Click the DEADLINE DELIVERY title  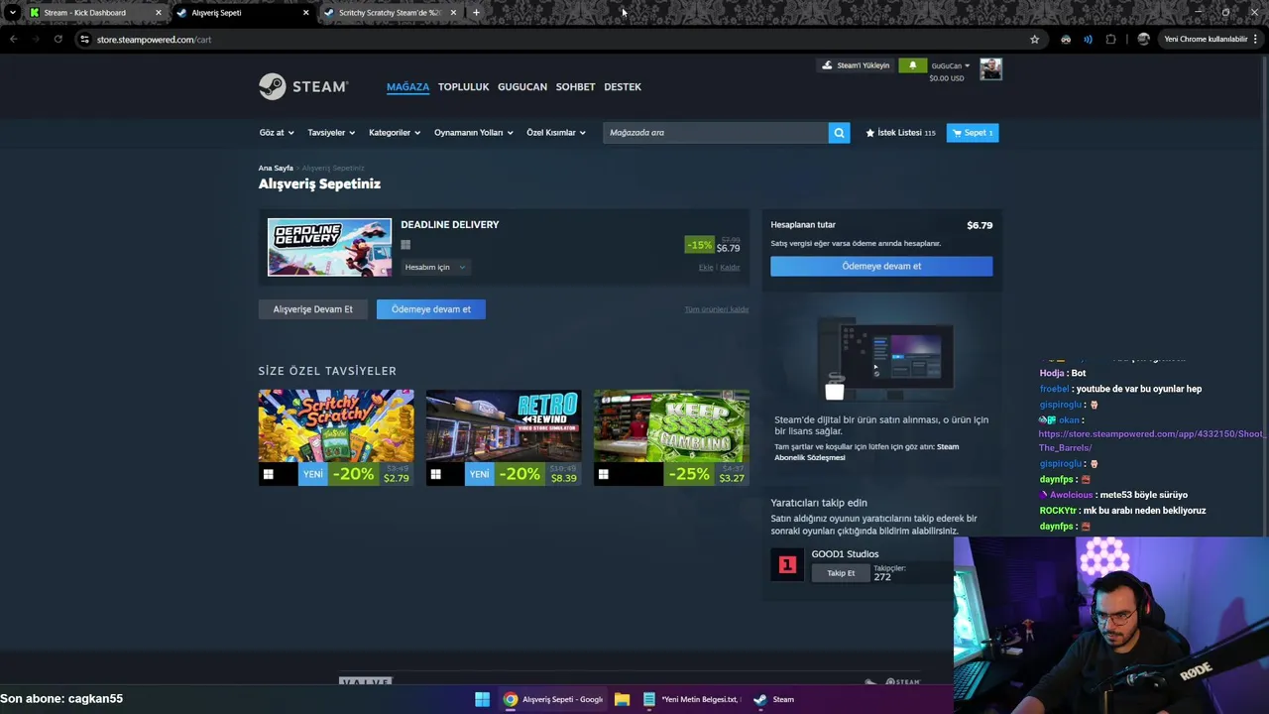pyautogui.click(x=449, y=224)
